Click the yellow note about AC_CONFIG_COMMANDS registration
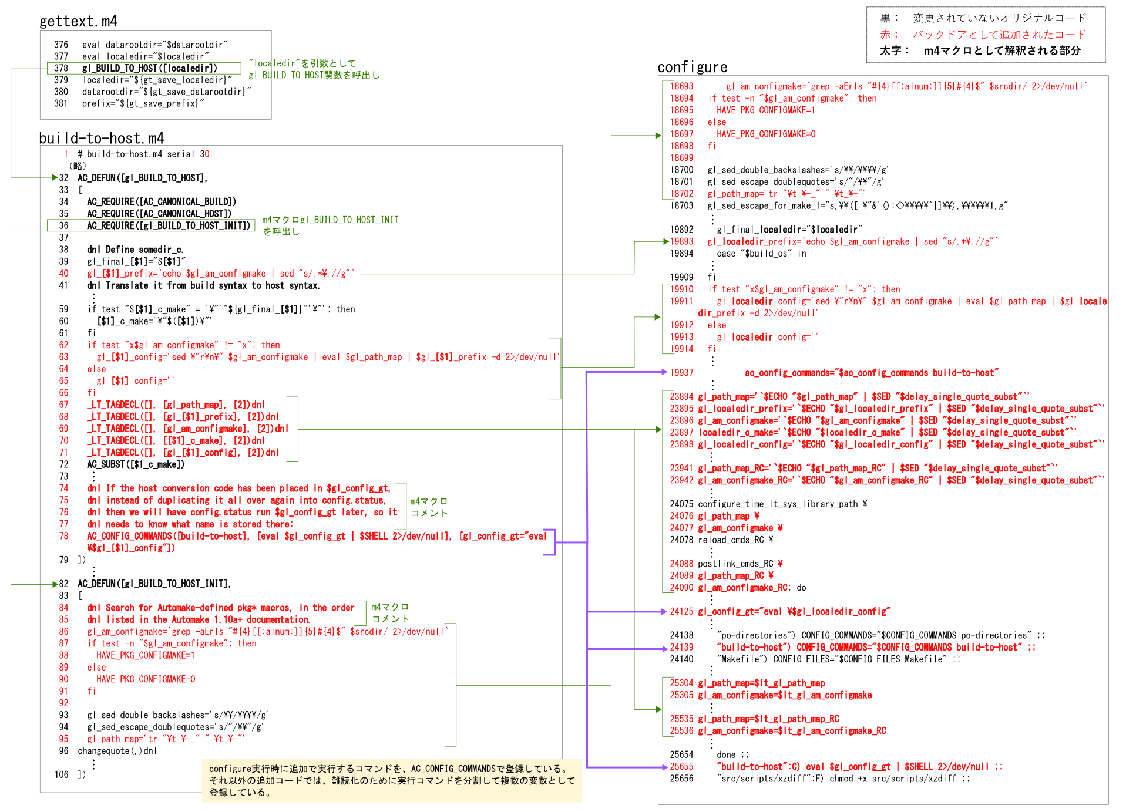Image resolution: width=1126 pixels, height=812 pixels. (392, 780)
